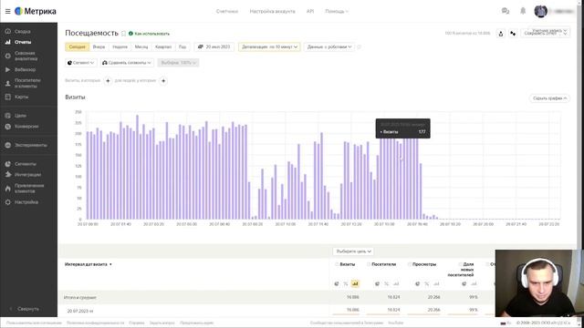This screenshot has height=328, width=584.
Task: Open API link in top navigation
Action: click(x=310, y=12)
